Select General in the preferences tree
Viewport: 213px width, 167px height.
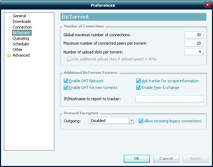pyautogui.click(x=19, y=16)
